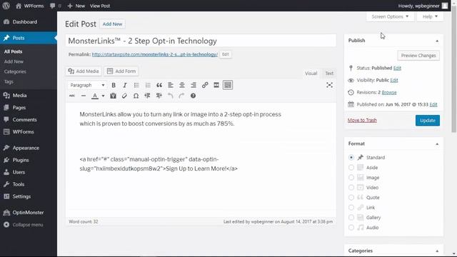Click Preview Changes button
The image size is (457, 257).
click(x=418, y=56)
